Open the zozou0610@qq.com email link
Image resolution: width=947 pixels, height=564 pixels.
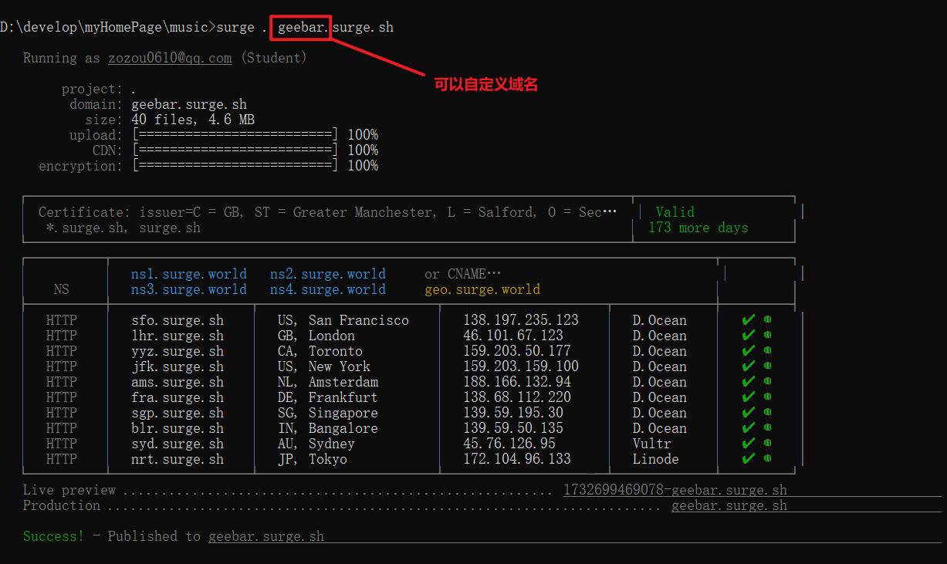[x=170, y=58]
